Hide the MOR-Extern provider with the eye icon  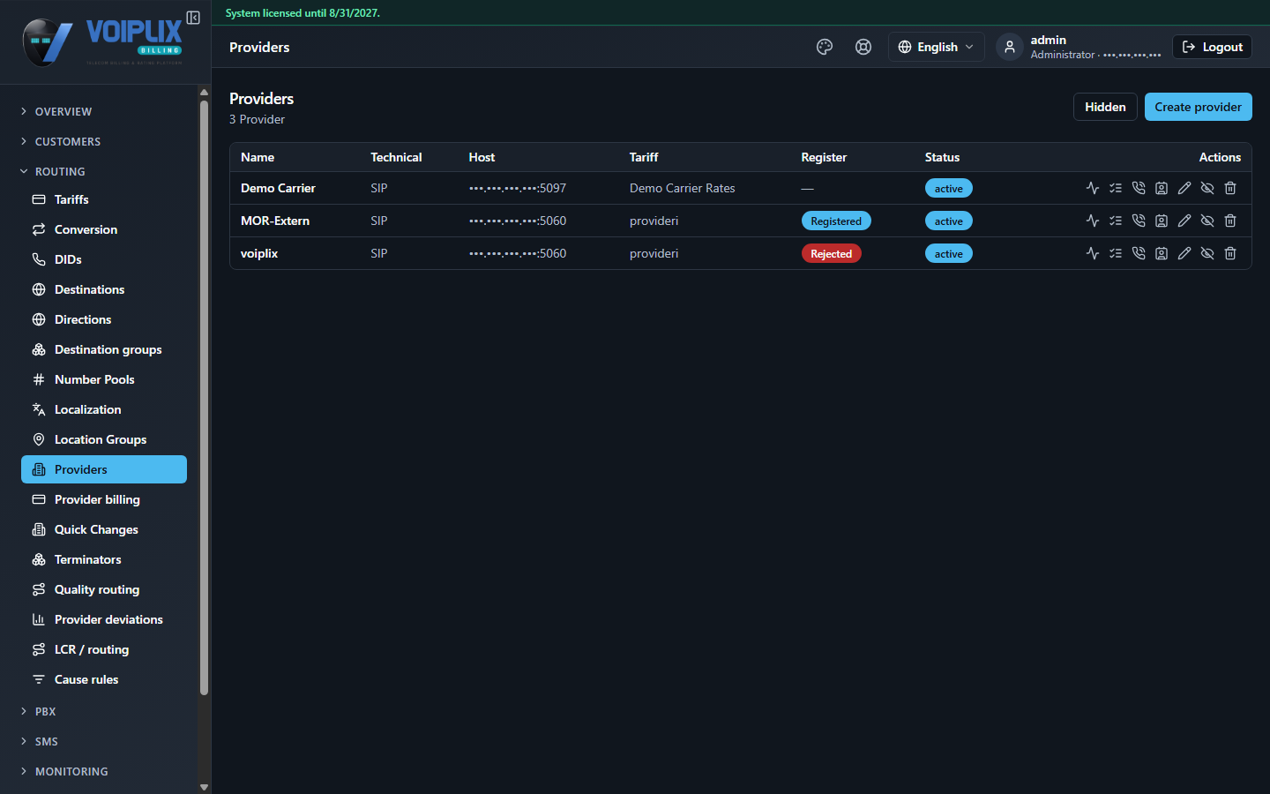click(x=1207, y=221)
